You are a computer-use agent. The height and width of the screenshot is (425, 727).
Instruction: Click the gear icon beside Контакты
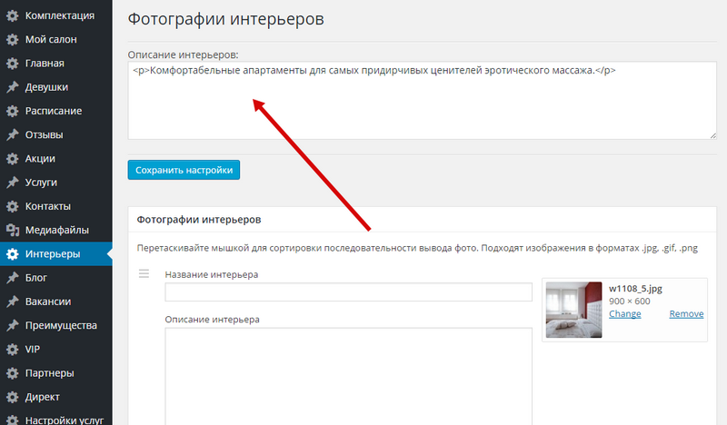(13, 206)
